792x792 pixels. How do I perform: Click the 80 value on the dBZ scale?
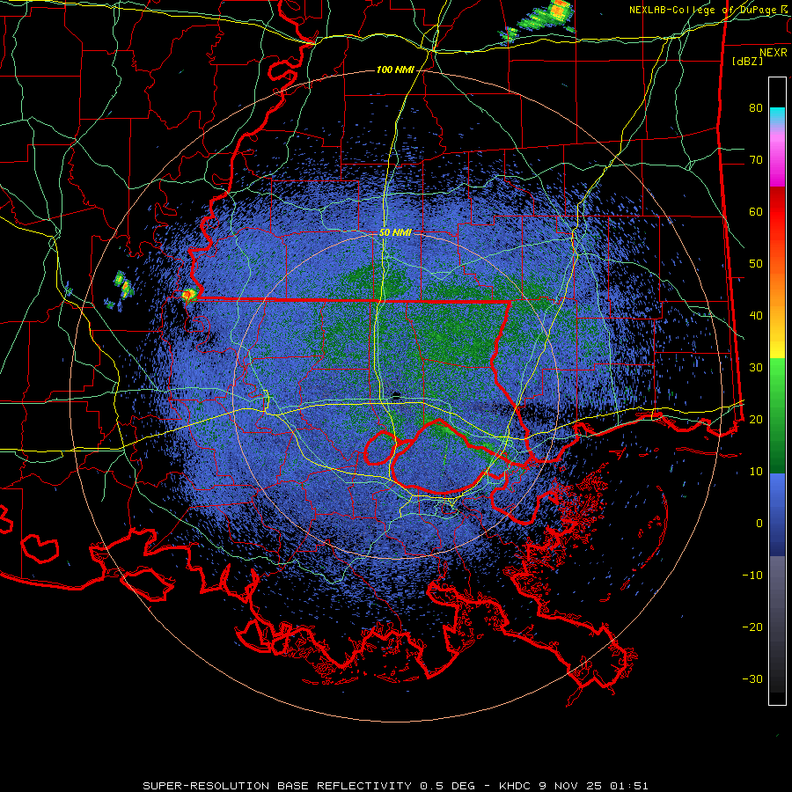point(756,108)
